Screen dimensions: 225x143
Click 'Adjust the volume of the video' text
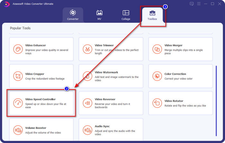tap(43, 132)
